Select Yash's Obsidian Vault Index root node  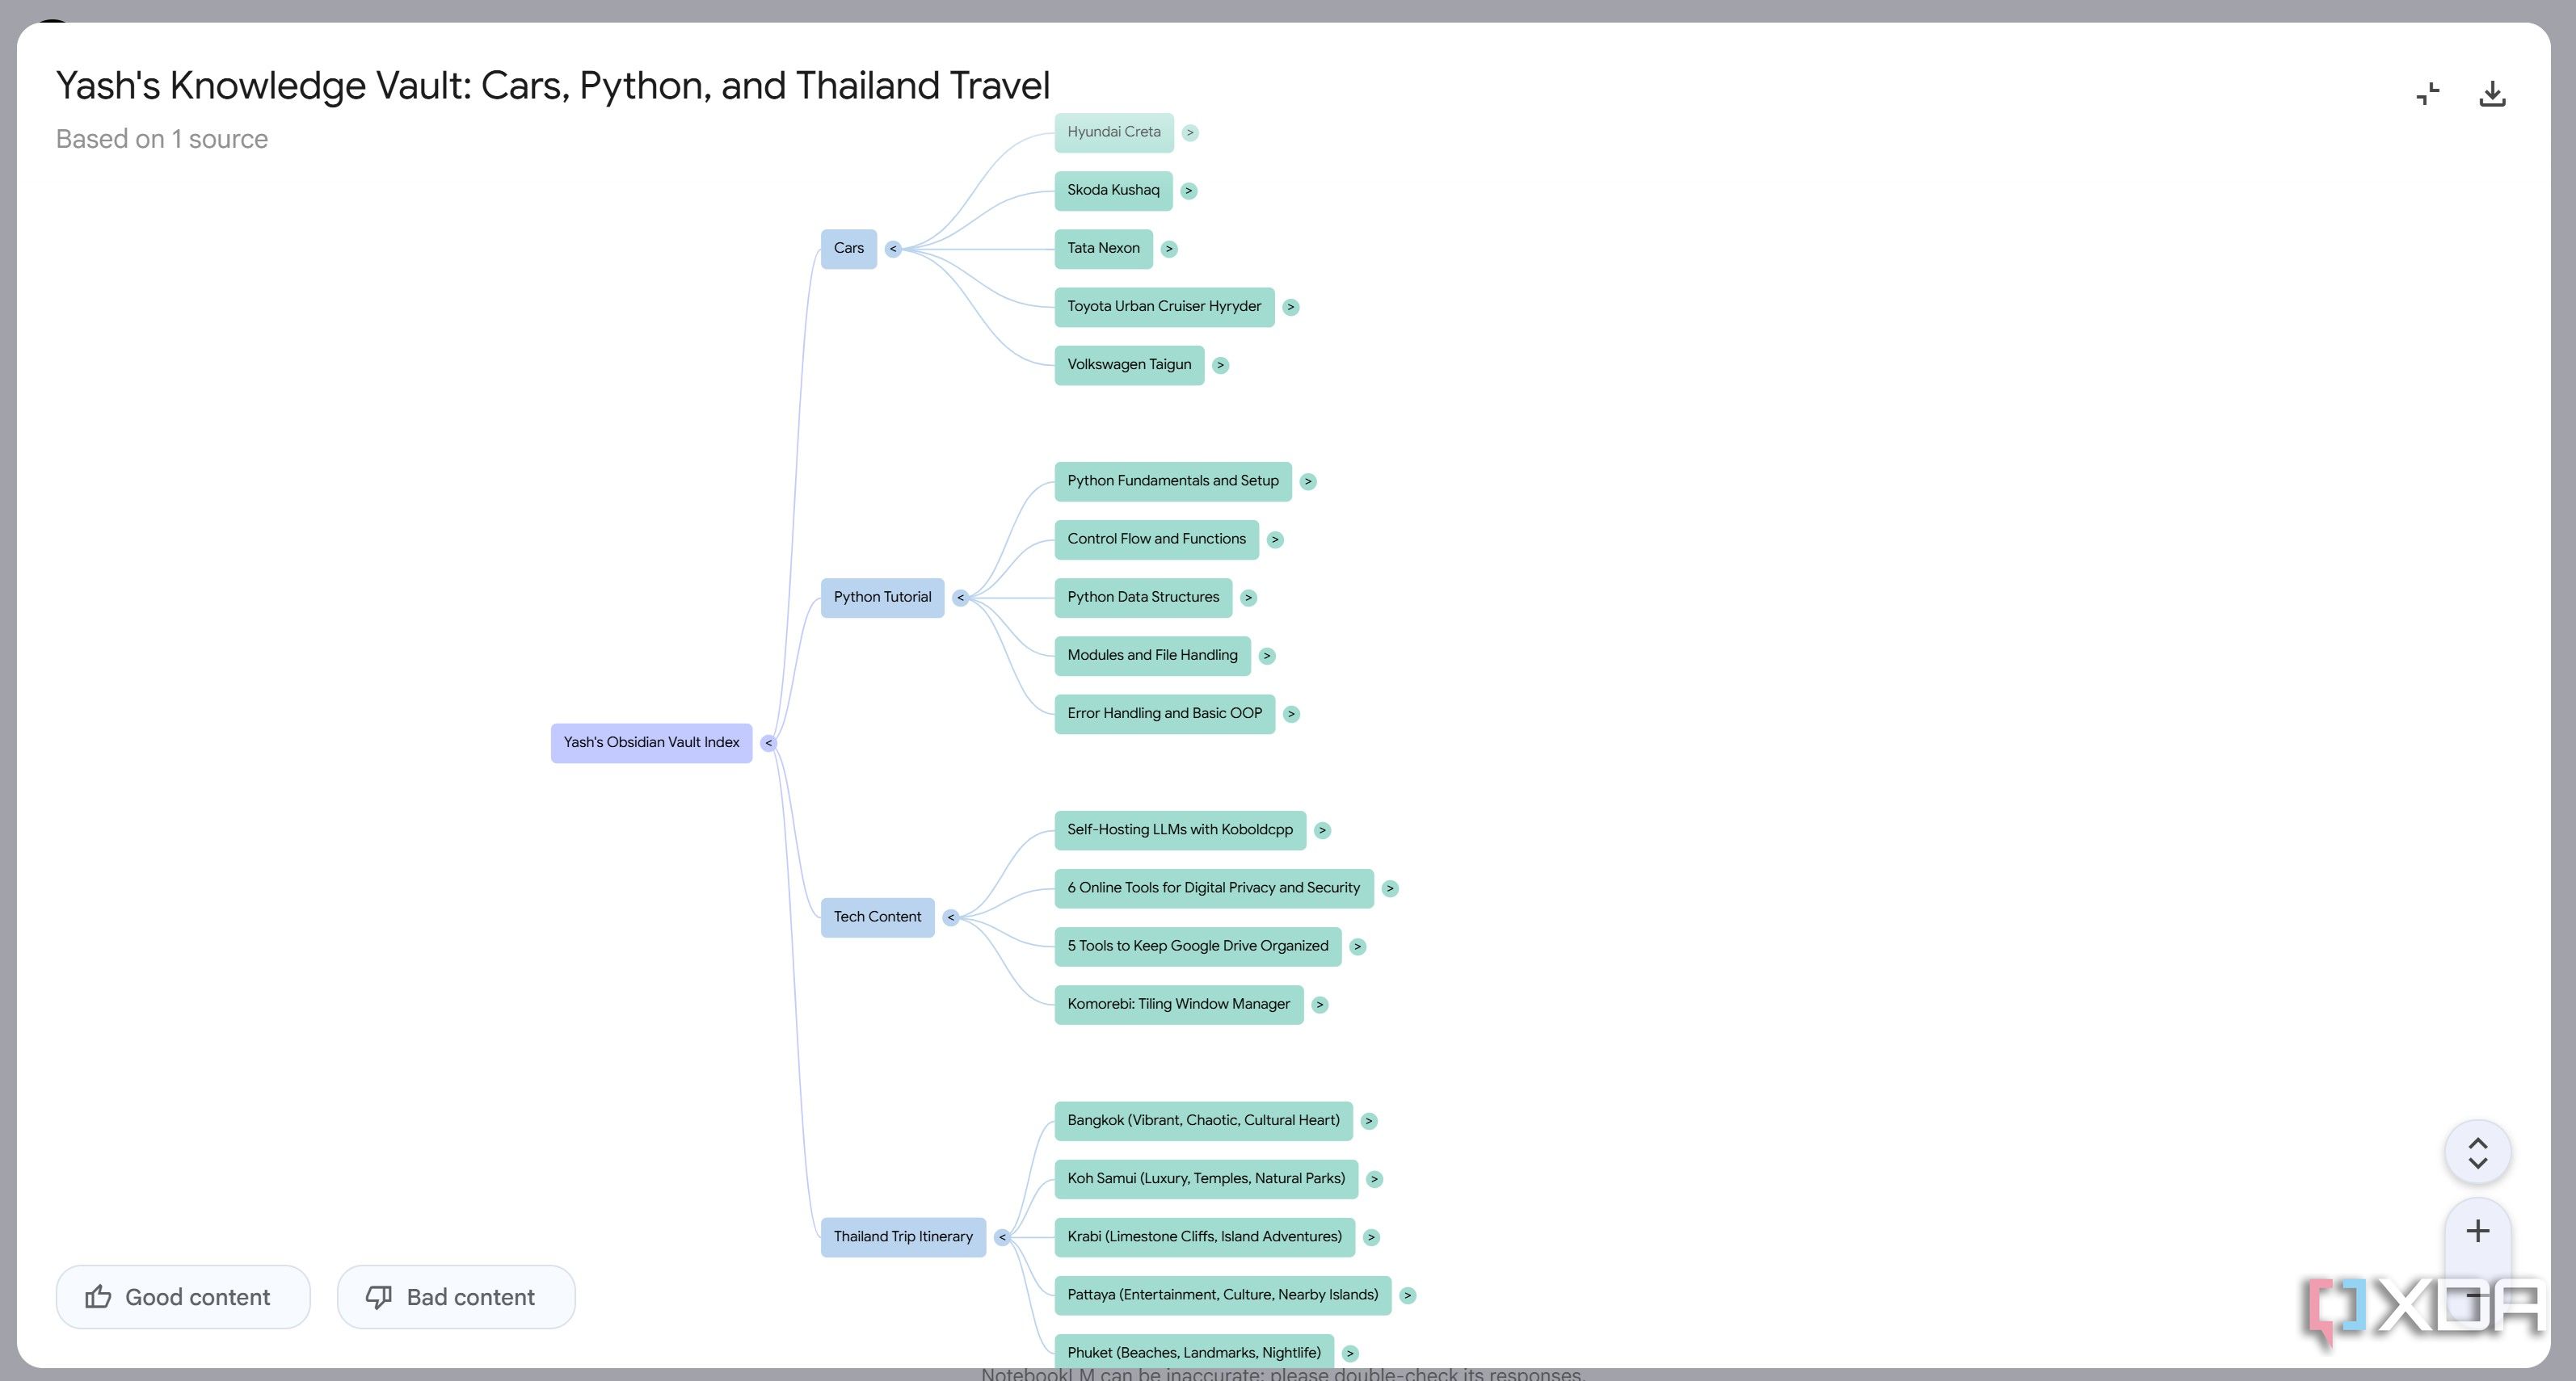pos(651,742)
